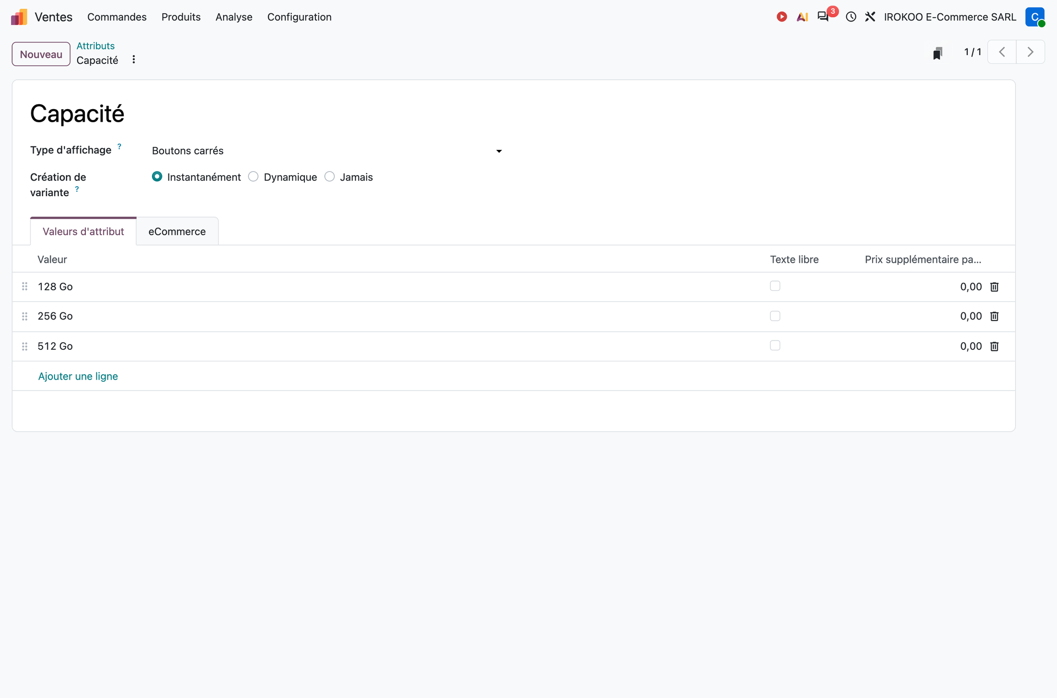1057x698 pixels.
Task: Go to previous record arrow
Action: [x=1002, y=52]
